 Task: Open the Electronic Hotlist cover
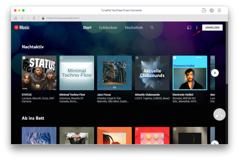click(x=190, y=73)
